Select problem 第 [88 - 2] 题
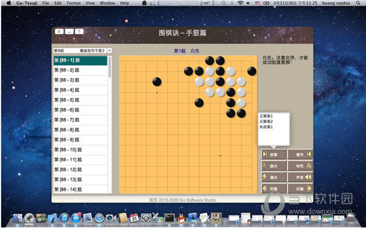The width and height of the screenshot is (366, 228). [81, 71]
